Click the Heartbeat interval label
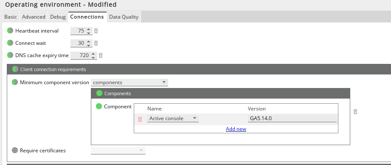Screen dimensions: 391x165 click(37, 31)
